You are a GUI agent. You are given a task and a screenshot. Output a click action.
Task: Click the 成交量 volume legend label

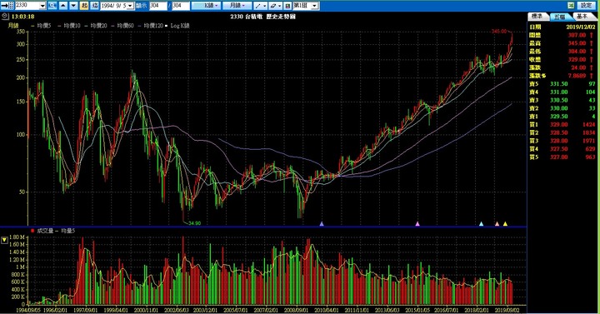point(45,231)
